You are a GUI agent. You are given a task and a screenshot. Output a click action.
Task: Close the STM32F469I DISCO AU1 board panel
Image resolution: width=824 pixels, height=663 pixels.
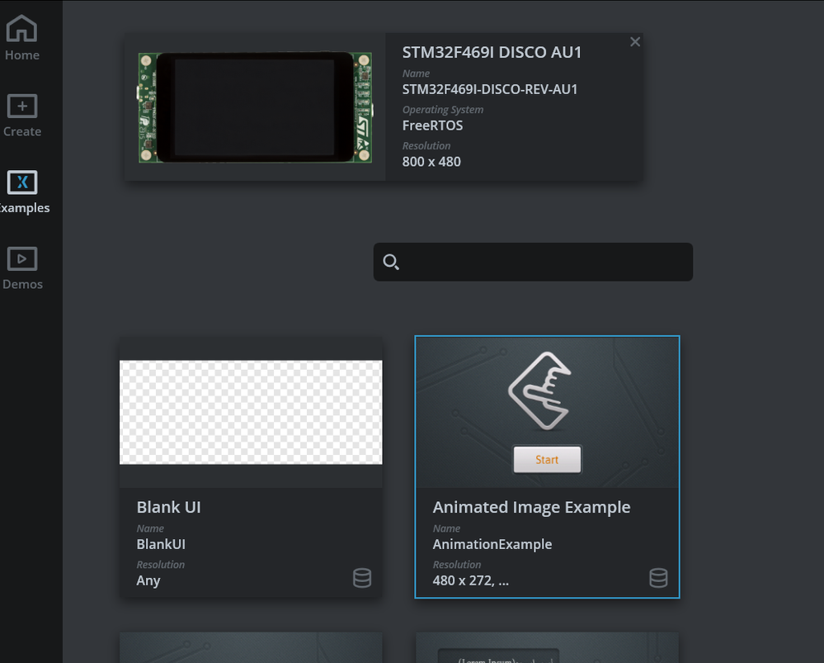tap(635, 42)
